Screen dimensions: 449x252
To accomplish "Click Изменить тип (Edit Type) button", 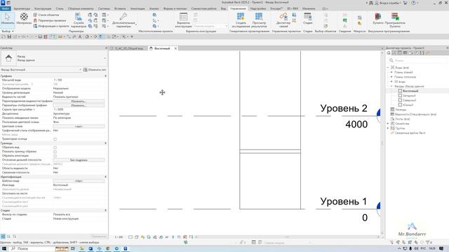I will coord(95,70).
